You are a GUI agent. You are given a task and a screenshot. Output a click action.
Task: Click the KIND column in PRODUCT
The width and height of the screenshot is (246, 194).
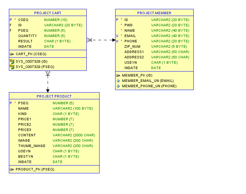click(22, 114)
